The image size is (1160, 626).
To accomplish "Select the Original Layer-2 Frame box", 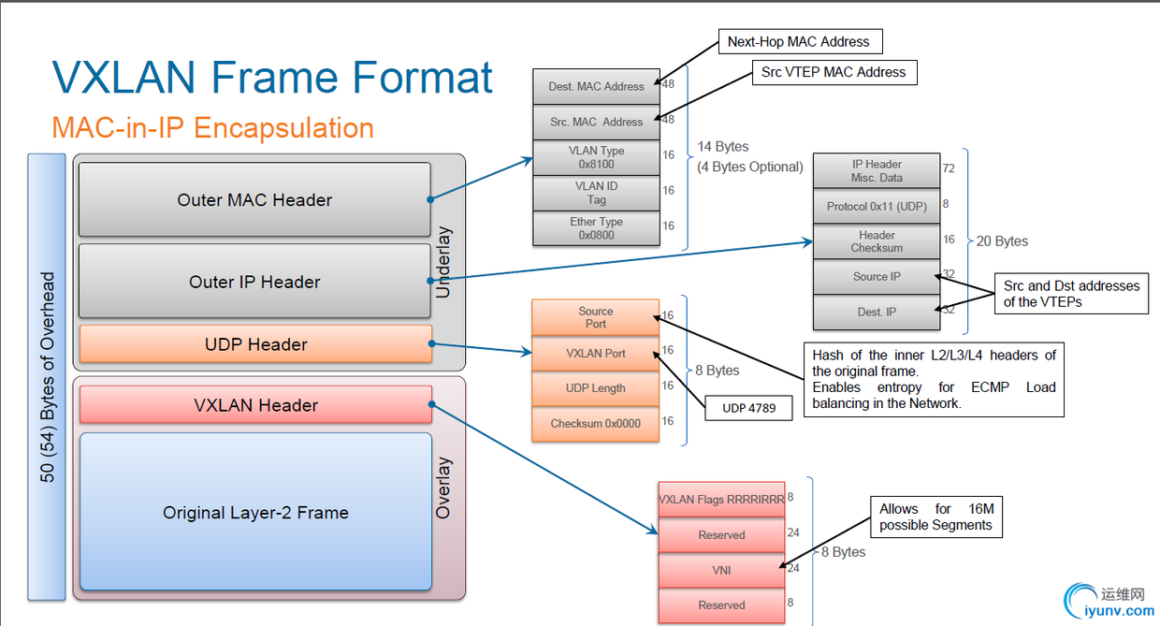I will pyautogui.click(x=255, y=512).
